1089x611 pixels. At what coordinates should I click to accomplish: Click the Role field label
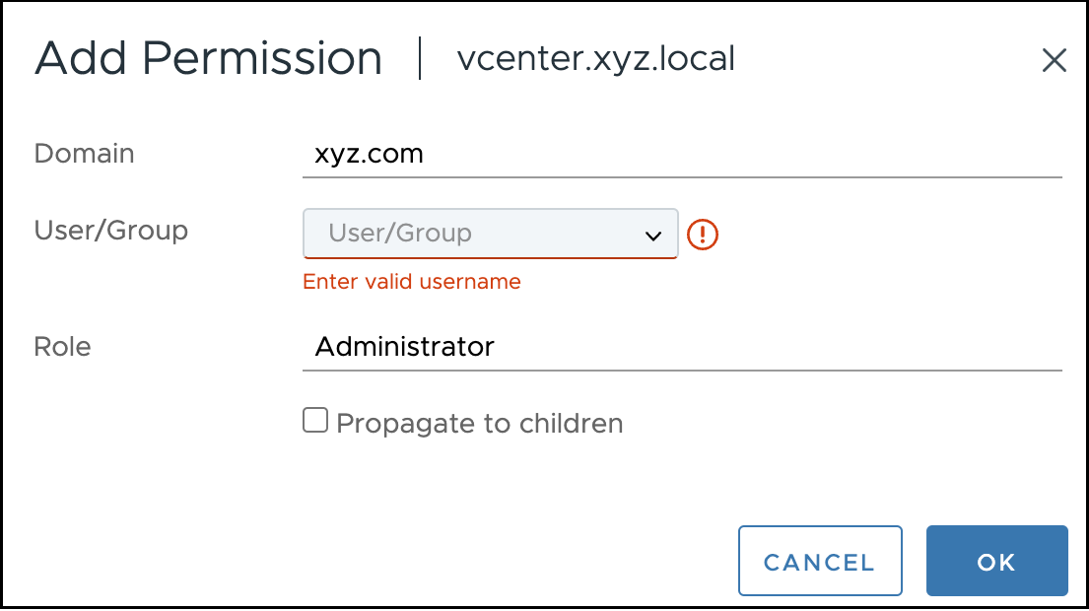click(x=62, y=347)
